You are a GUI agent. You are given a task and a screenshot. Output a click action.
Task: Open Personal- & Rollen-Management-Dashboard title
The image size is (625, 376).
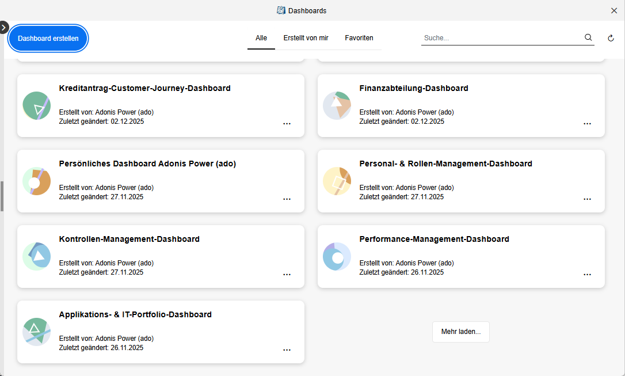(x=445, y=164)
